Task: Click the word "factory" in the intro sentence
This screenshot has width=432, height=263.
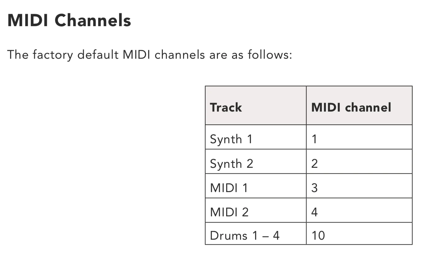Action: [53, 55]
